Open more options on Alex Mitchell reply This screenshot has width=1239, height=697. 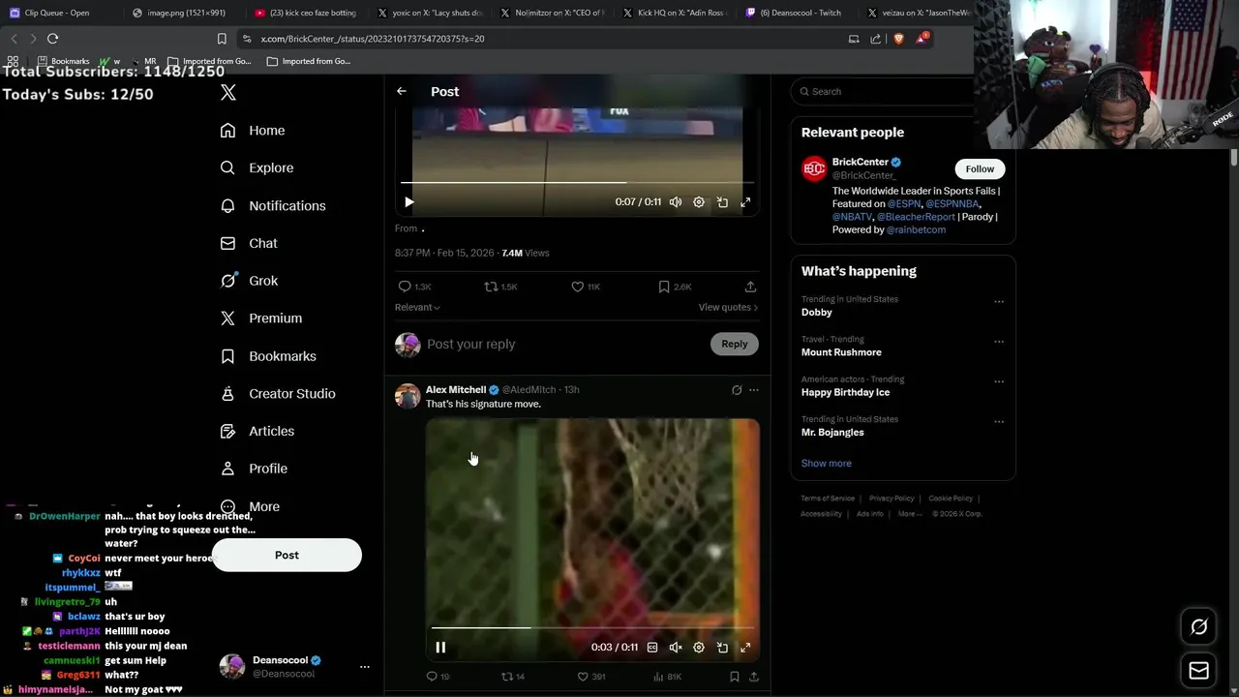754,390
